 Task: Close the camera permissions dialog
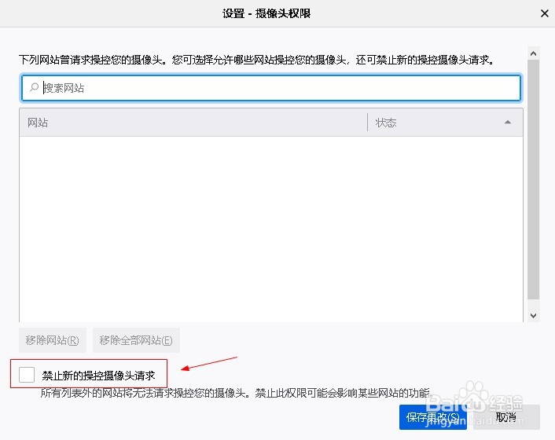point(545,13)
